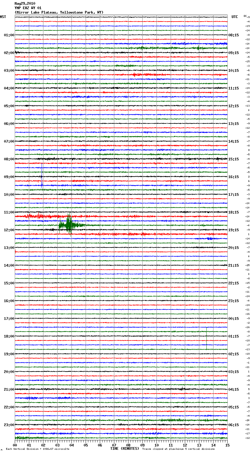Click minute 04 on the bottom axis
Screen dimensions: 251x453
tap(71, 445)
